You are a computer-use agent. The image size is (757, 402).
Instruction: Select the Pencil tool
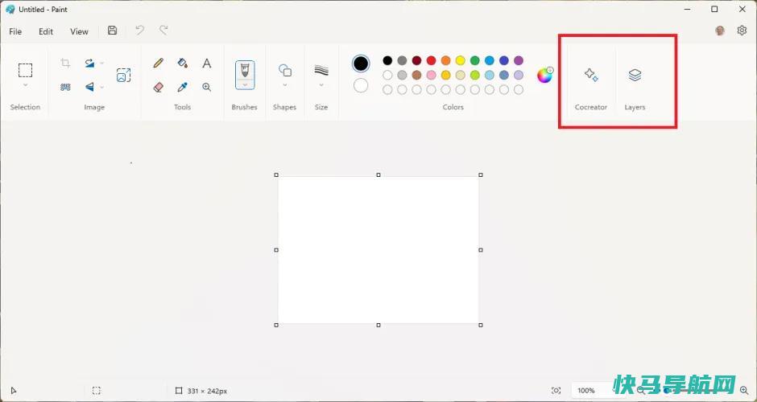pos(159,63)
